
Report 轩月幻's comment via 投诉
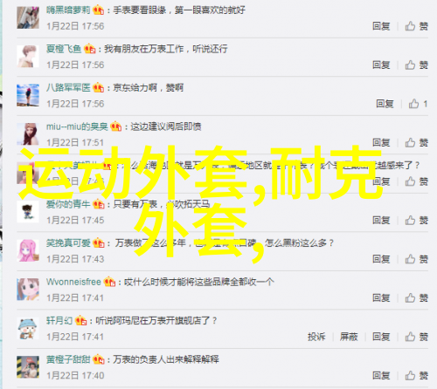pyautogui.click(x=316, y=337)
